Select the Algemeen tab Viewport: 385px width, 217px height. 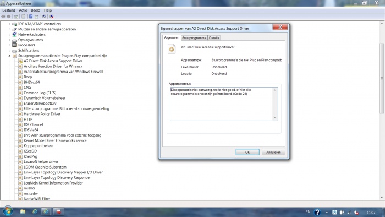(172, 37)
